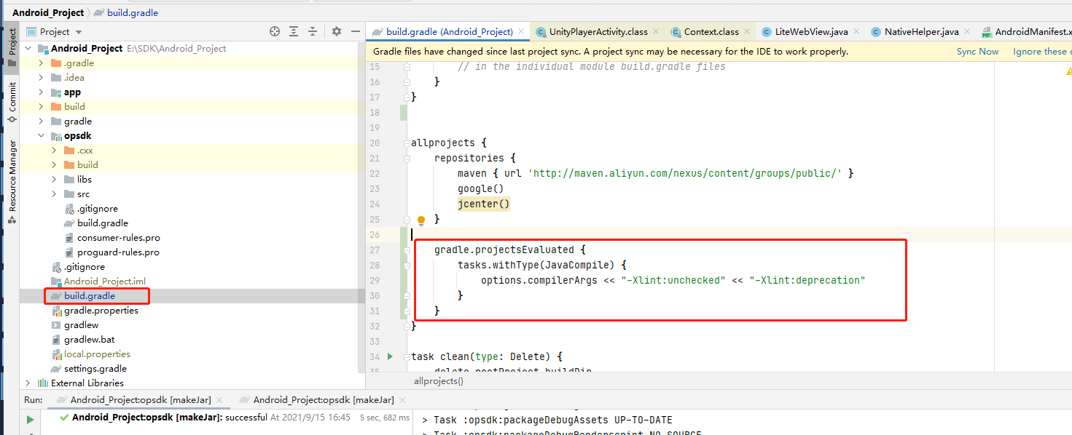1072x435 pixels.
Task: Click the Hide Project panel icon
Action: (x=356, y=32)
